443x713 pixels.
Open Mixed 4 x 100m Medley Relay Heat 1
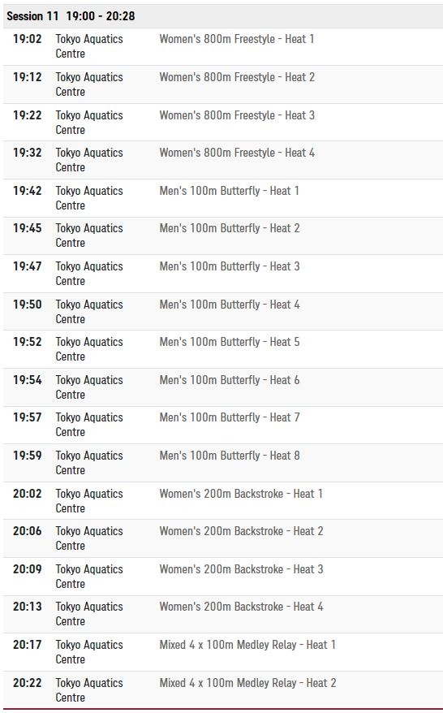click(x=247, y=645)
